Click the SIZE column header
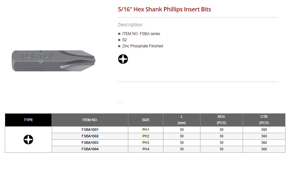291x175 pixels. click(146, 120)
